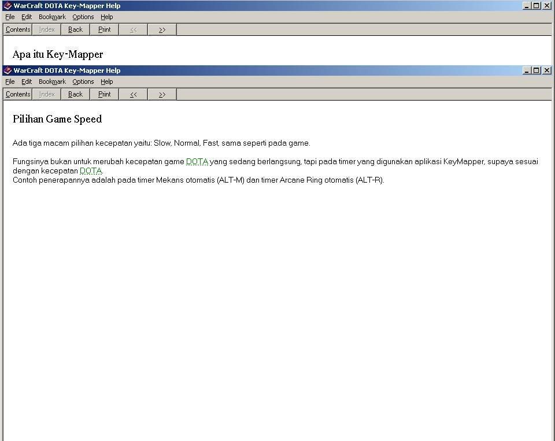Open Edit menu in background help window
Image resolution: width=555 pixels, height=441 pixels.
pos(27,17)
